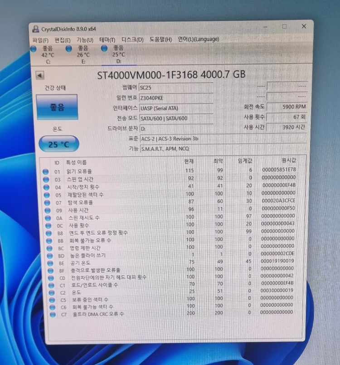Click the firmware field showing SC25
Screen dimensions: 340x365
point(176,88)
